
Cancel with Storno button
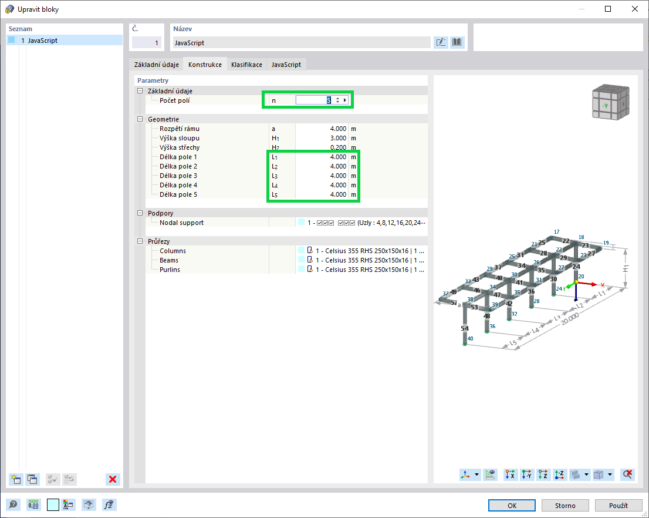pyautogui.click(x=566, y=506)
